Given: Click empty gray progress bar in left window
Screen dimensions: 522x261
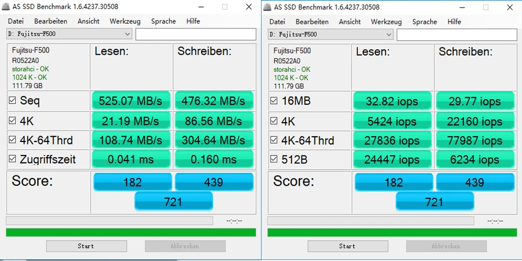Looking at the screenshot, I should tap(110, 220).
